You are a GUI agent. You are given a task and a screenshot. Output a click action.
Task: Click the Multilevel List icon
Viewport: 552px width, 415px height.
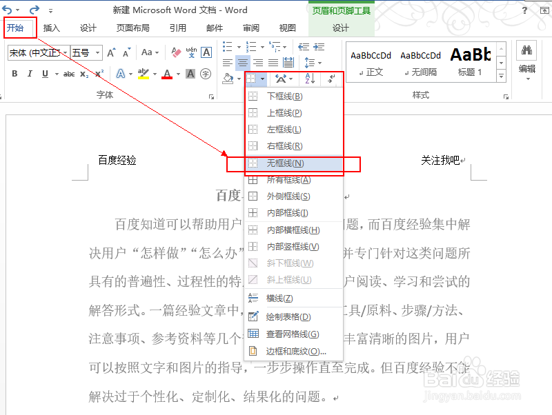[275, 46]
